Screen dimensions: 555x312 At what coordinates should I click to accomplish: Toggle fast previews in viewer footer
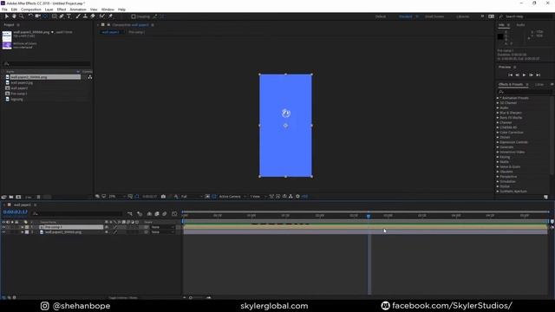click(277, 197)
